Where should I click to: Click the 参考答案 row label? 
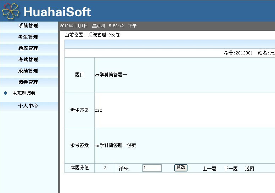coord(79,146)
